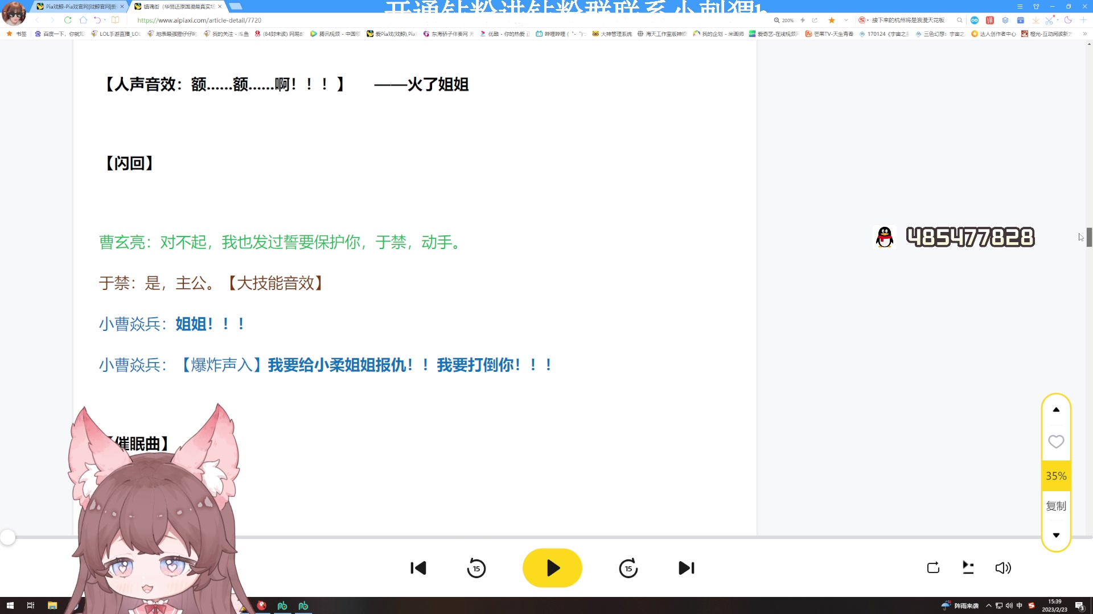Open the calendar icon in browser toolbar
This screenshot has width=1093, height=614.
pos(1020,20)
